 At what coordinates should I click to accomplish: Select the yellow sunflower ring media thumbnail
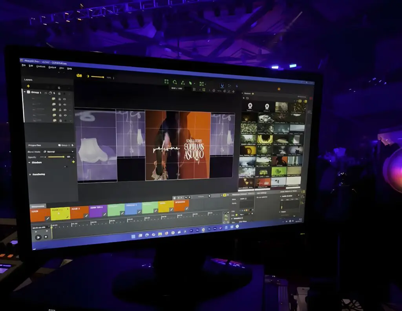[x=265, y=139]
